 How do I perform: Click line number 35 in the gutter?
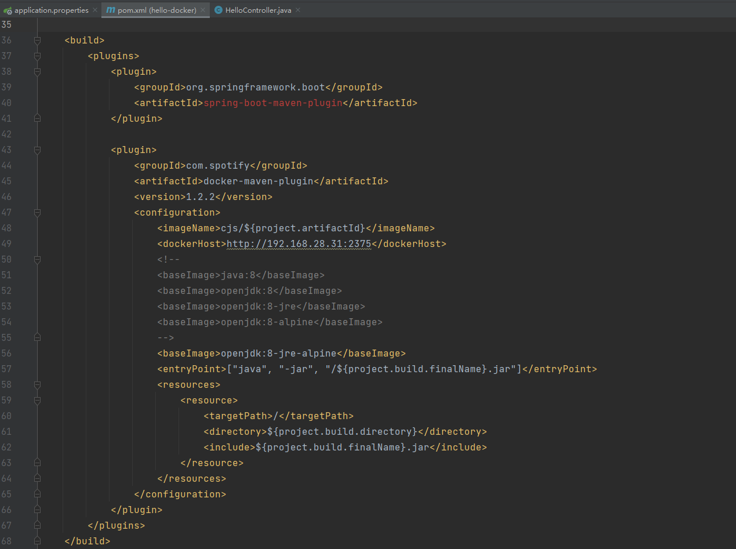click(6, 25)
